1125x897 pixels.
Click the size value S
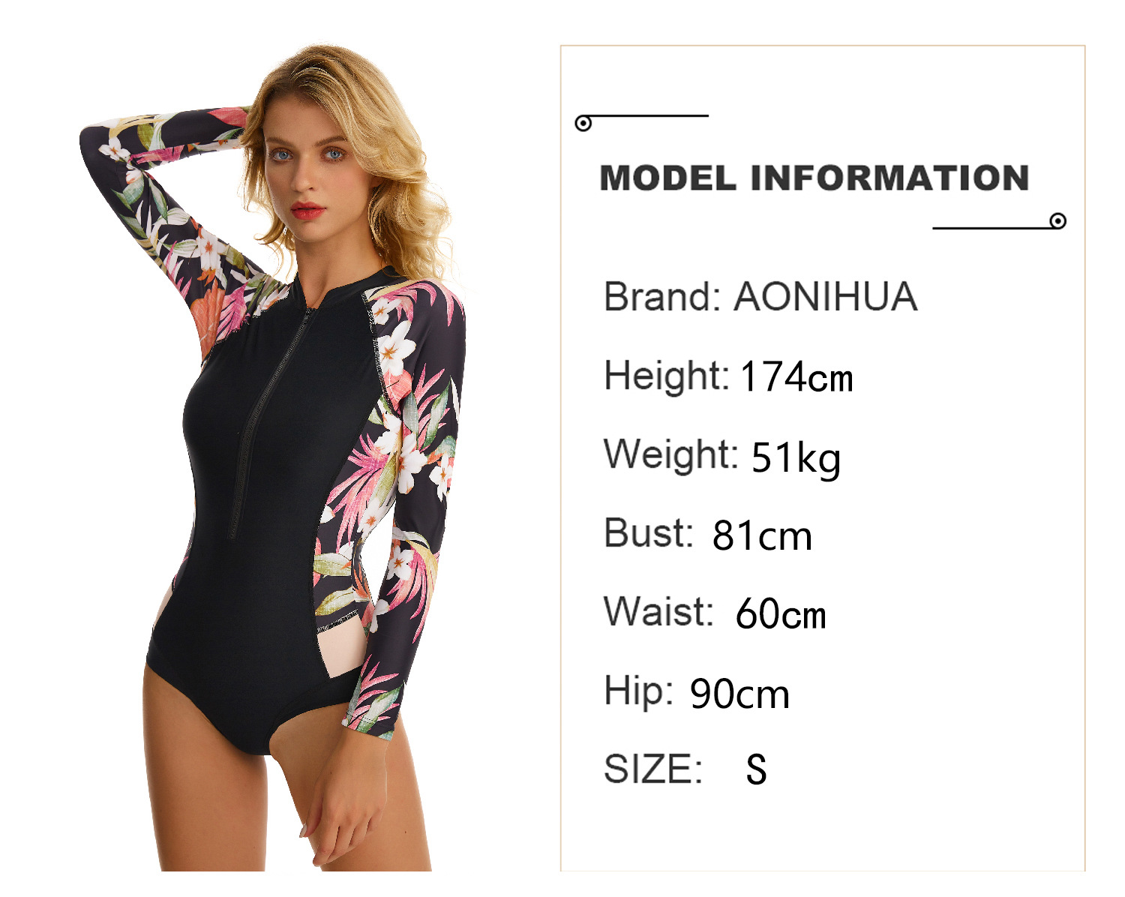point(756,769)
